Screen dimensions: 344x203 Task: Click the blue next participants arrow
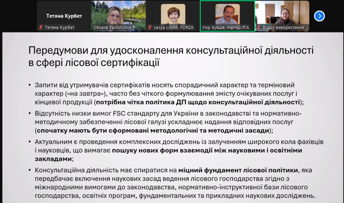pos(319,16)
